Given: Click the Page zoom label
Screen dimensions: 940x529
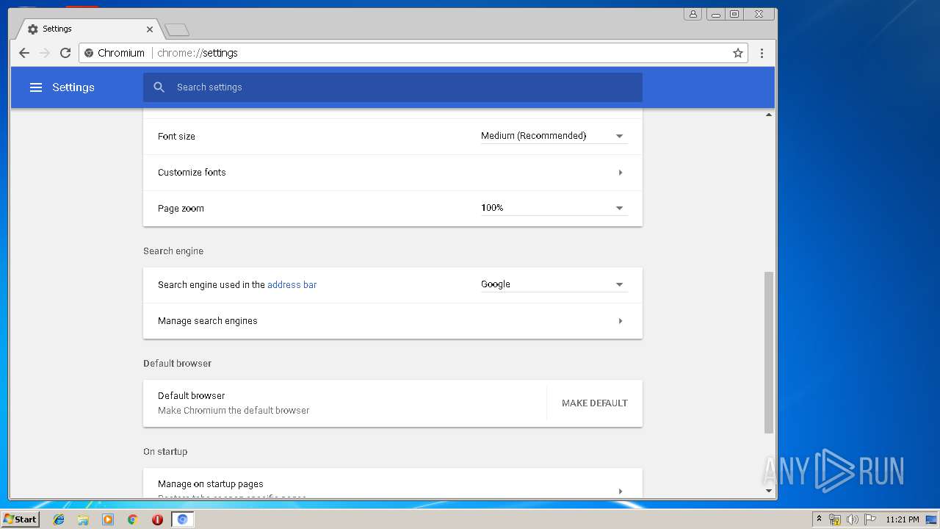Looking at the screenshot, I should (x=181, y=209).
